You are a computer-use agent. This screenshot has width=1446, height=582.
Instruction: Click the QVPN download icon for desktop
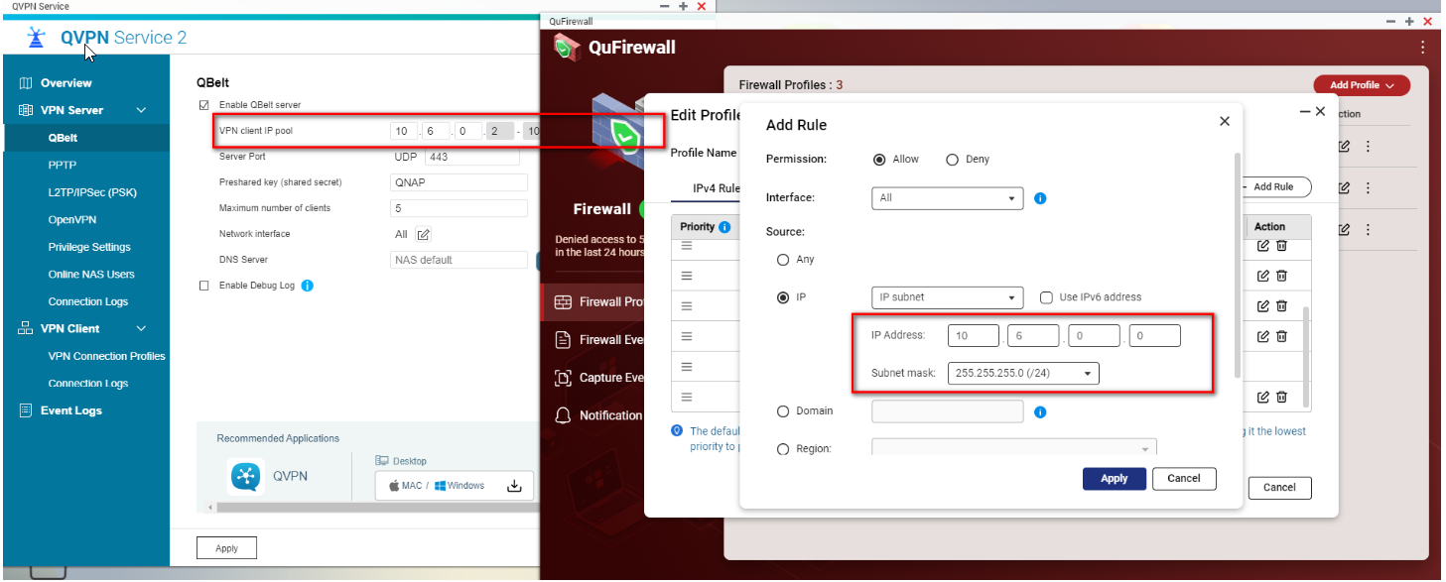pyautogui.click(x=514, y=486)
